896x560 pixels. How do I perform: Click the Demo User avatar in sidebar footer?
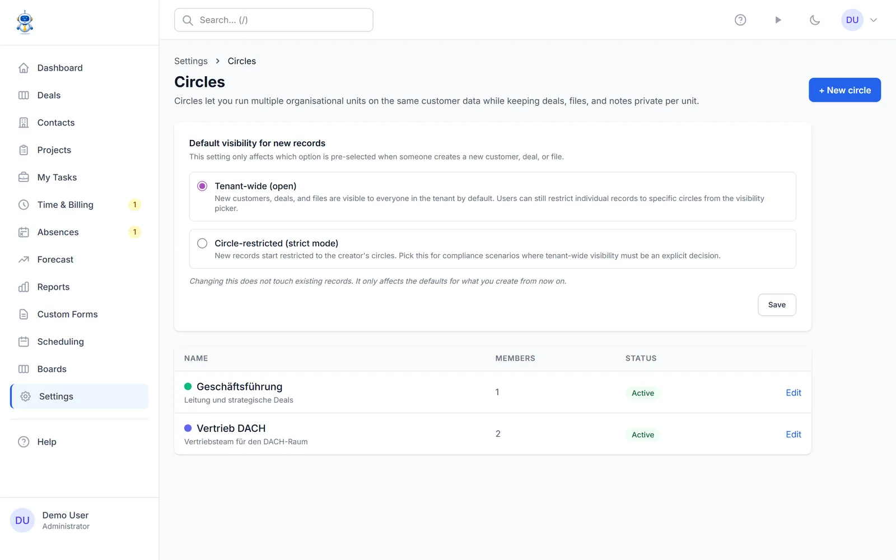(x=22, y=520)
